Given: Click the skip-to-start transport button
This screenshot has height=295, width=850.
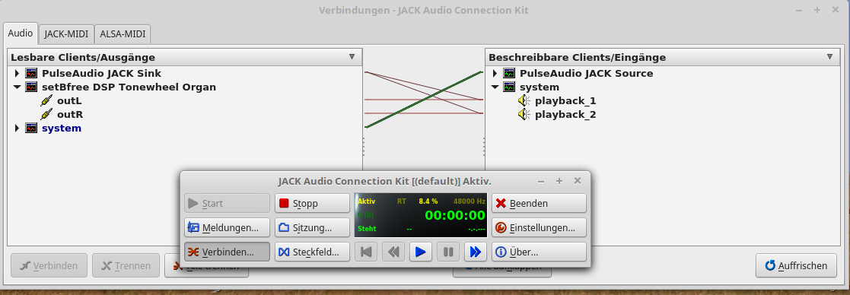Looking at the screenshot, I should (366, 252).
